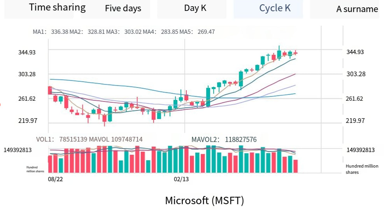Select the Day K tab

(x=195, y=8)
